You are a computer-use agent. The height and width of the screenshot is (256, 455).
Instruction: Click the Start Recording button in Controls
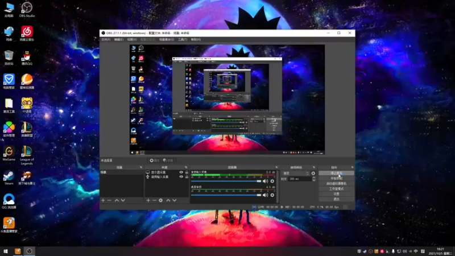click(336, 179)
